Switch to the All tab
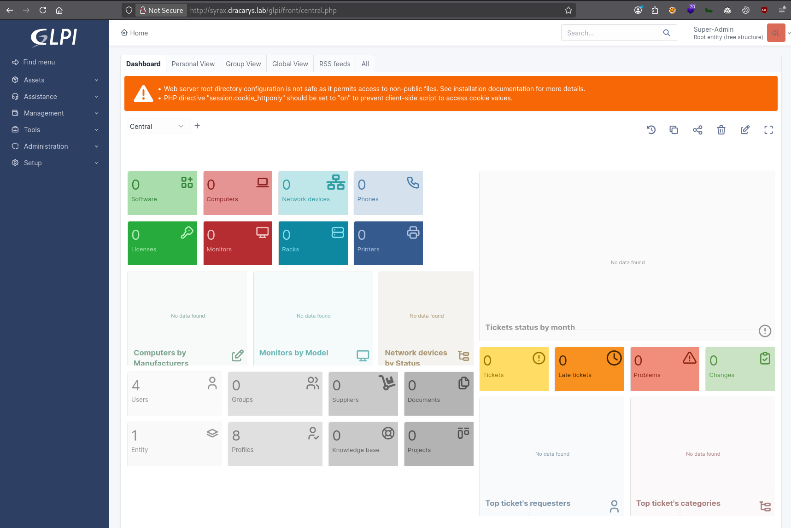 365,64
